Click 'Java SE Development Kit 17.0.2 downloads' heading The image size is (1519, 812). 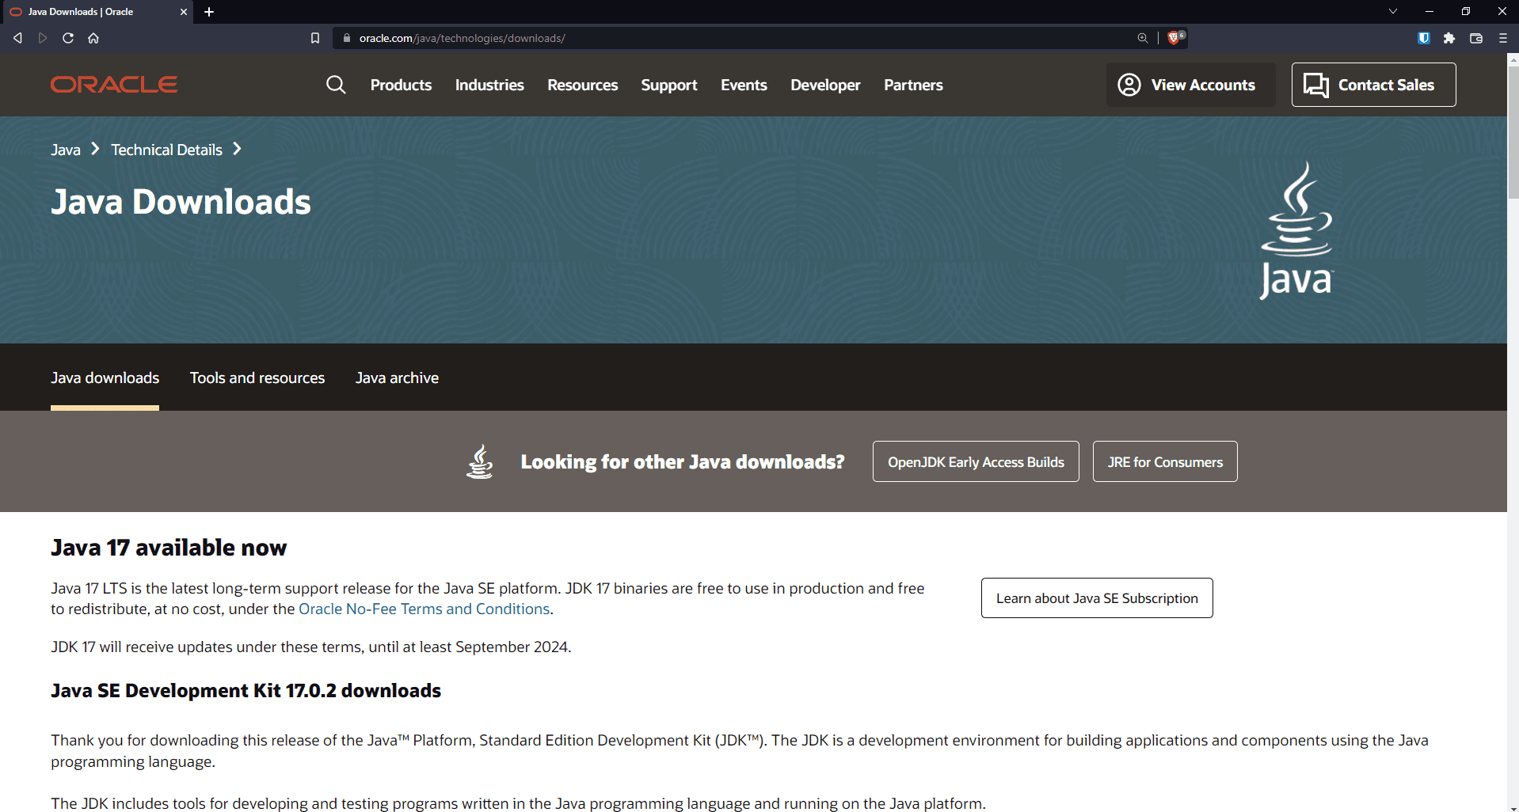[246, 690]
